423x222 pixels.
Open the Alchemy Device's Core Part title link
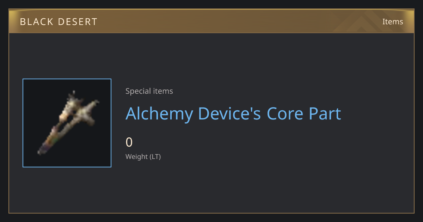tap(233, 114)
